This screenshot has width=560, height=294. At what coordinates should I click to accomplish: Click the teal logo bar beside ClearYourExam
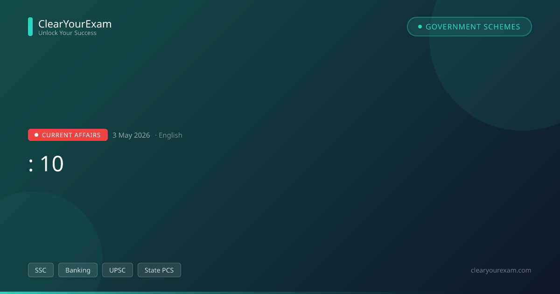[30, 27]
